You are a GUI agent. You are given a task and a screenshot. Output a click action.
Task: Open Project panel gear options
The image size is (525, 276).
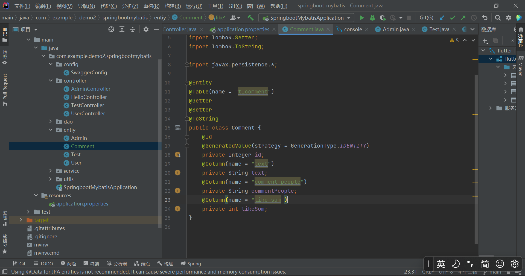[146, 29]
